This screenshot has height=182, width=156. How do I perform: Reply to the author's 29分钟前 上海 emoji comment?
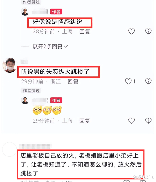pyautogui.click(x=85, y=121)
